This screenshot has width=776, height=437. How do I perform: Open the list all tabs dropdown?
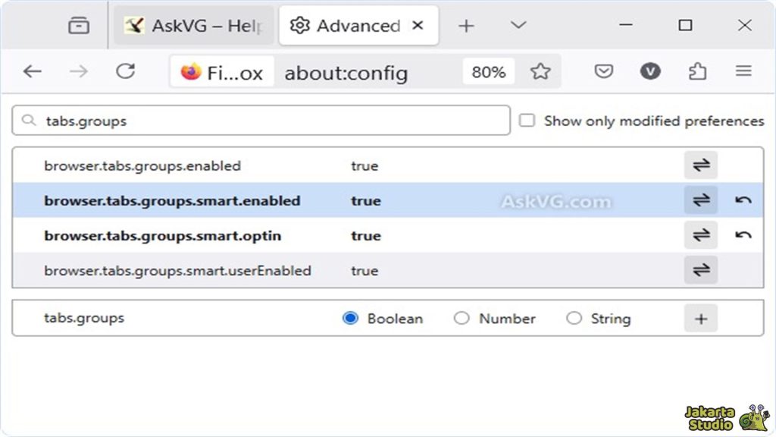pyautogui.click(x=518, y=25)
